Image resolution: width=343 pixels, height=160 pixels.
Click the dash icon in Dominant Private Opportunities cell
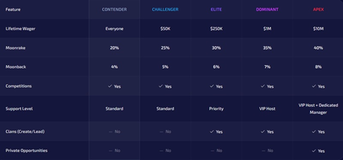point(264,151)
